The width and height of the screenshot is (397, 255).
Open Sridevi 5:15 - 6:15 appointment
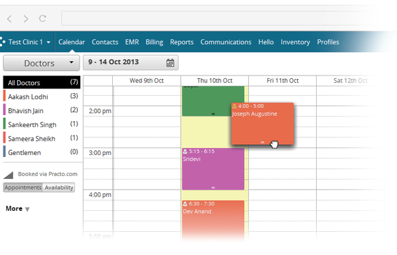click(213, 169)
